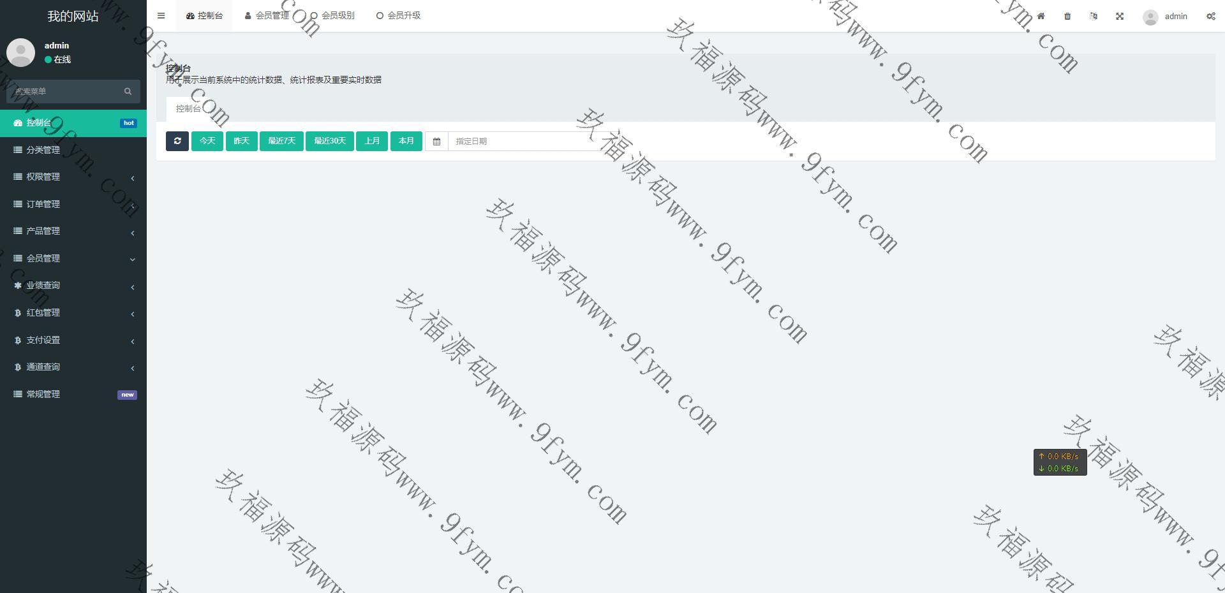This screenshot has width=1225, height=593.
Task: Expand the 订单管理 sidebar menu
Action: coord(73,204)
